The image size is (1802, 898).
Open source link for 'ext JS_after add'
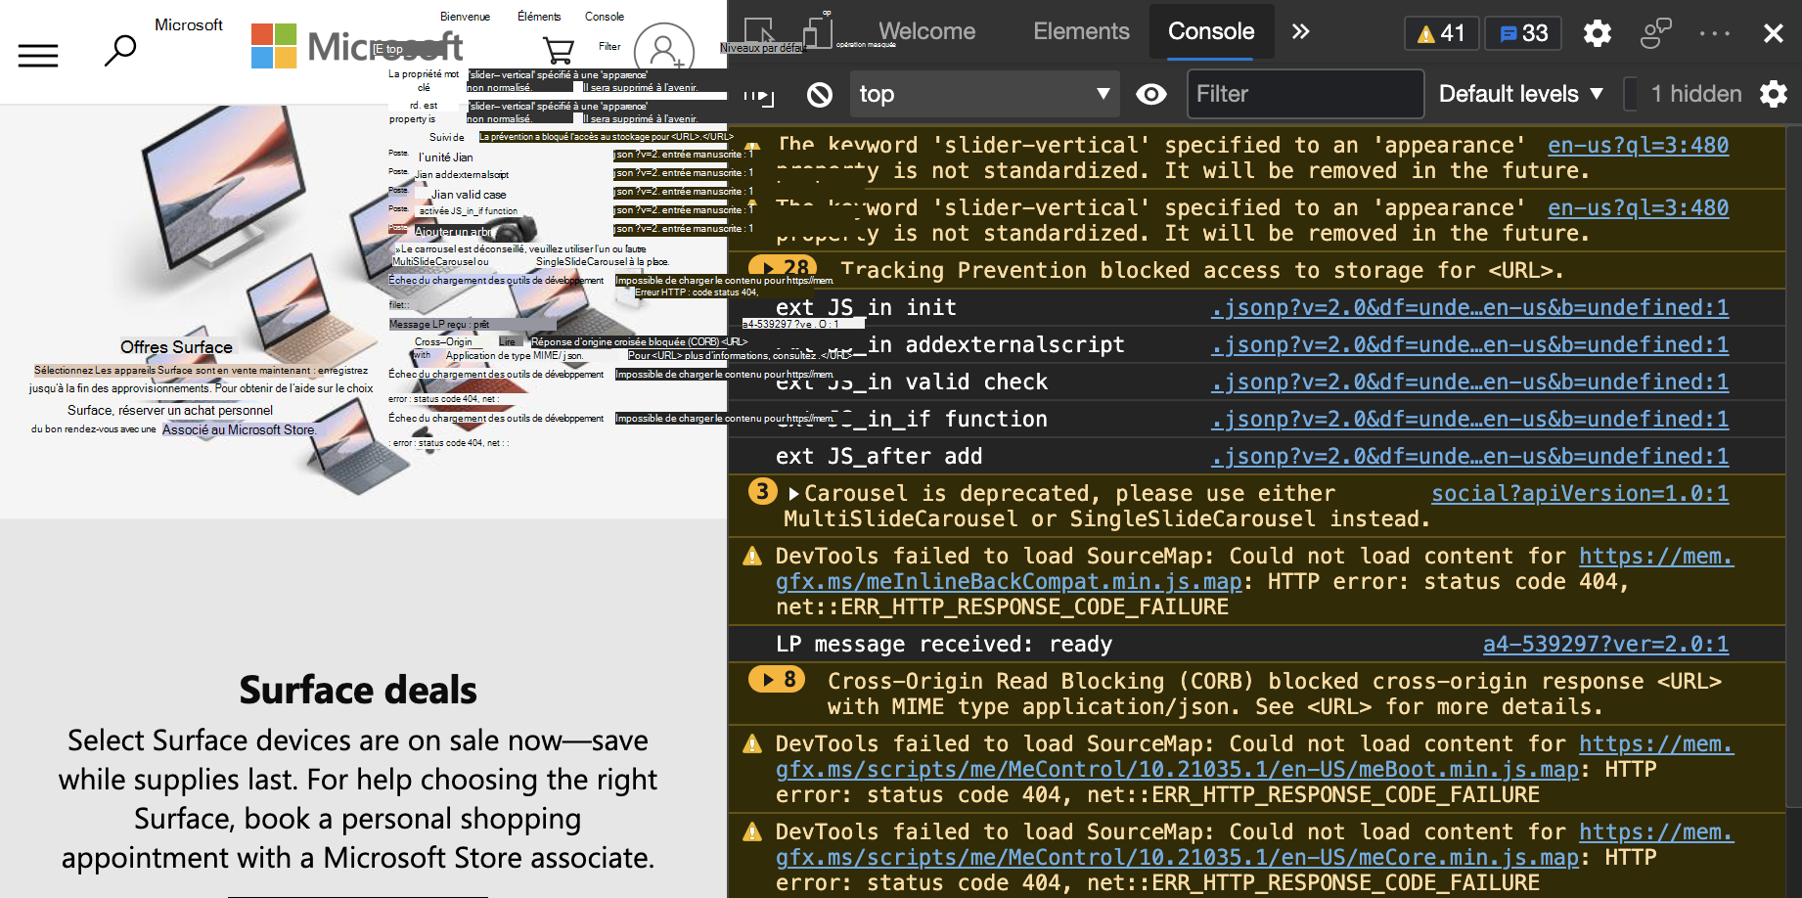[x=1469, y=457]
